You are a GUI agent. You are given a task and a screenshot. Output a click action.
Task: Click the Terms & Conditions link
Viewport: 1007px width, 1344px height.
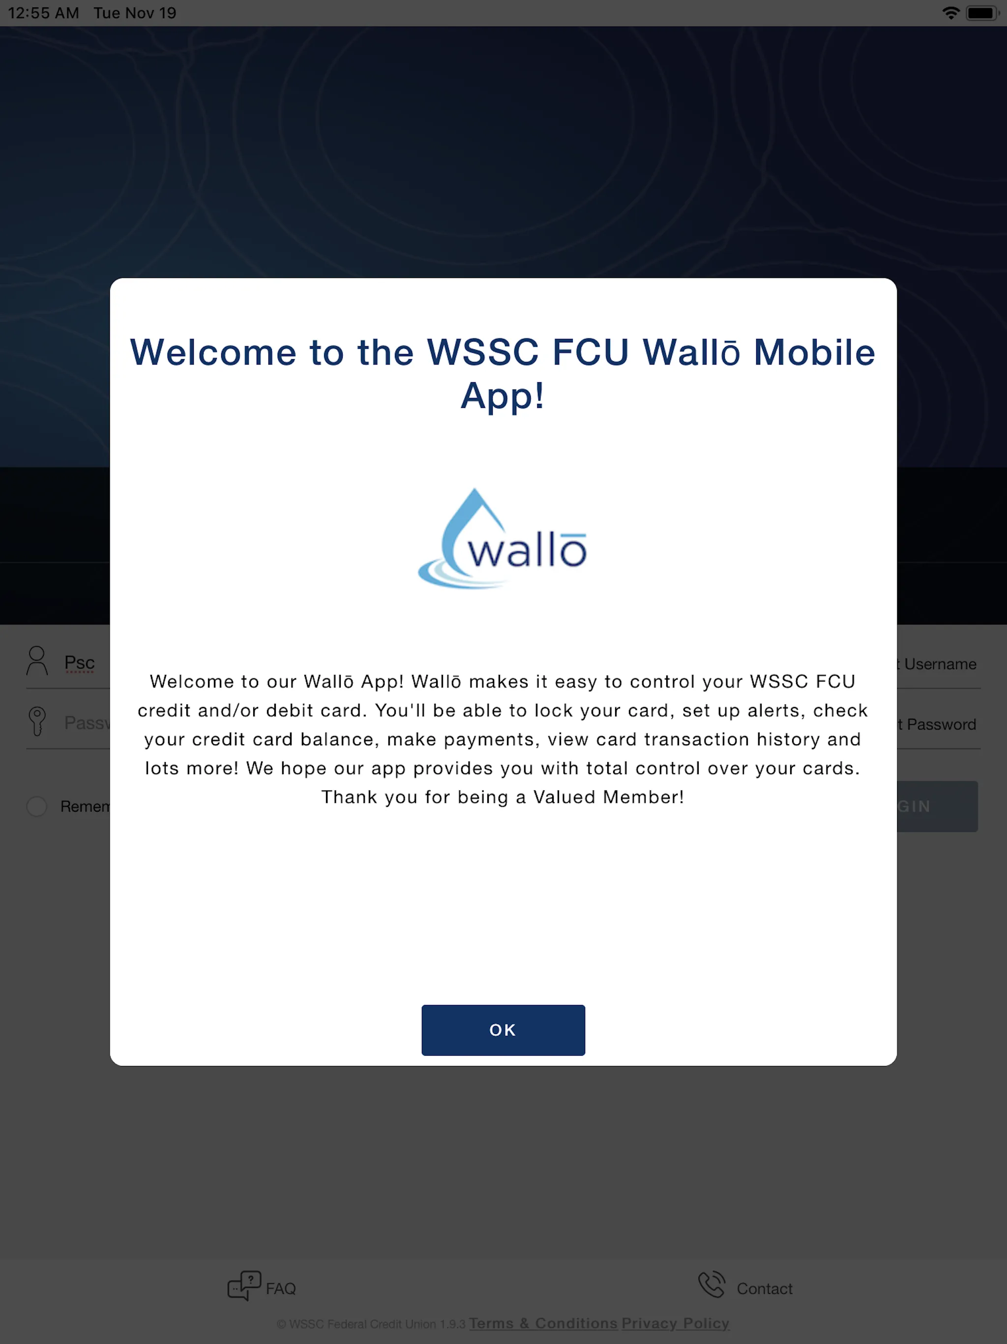[x=541, y=1323]
